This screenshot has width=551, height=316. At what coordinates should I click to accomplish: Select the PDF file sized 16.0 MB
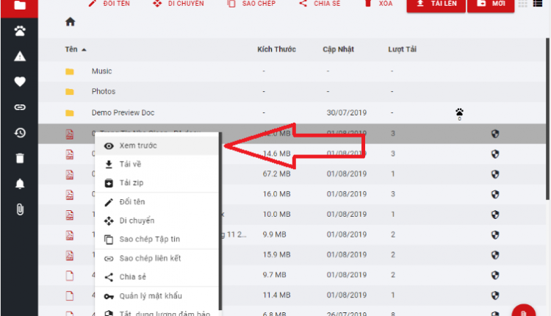tap(70, 195)
